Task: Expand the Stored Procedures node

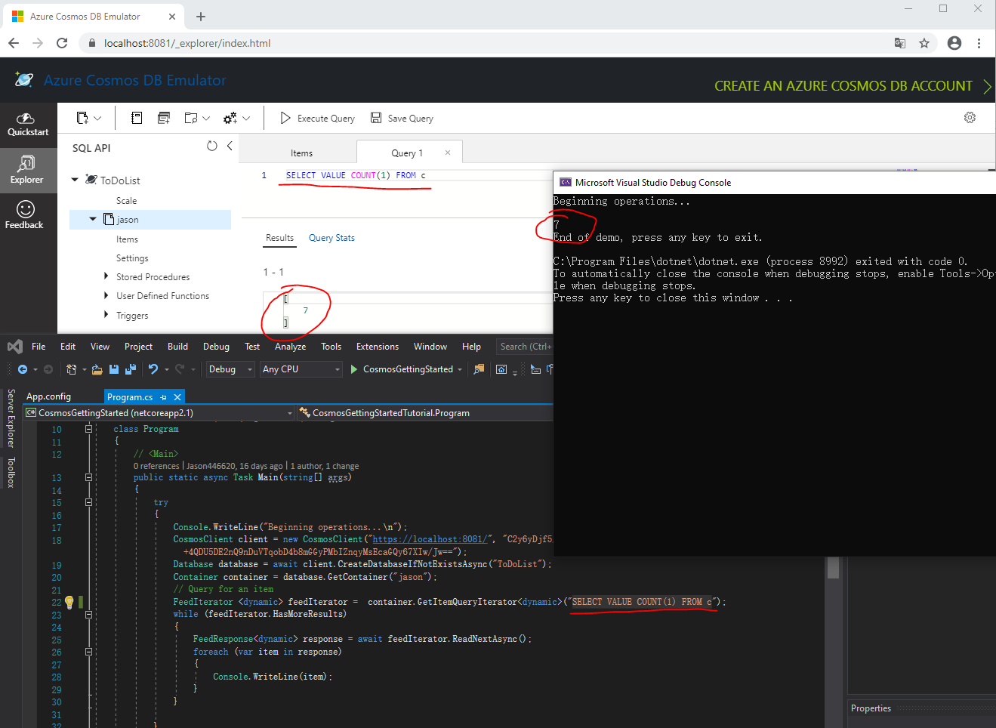Action: click(106, 276)
